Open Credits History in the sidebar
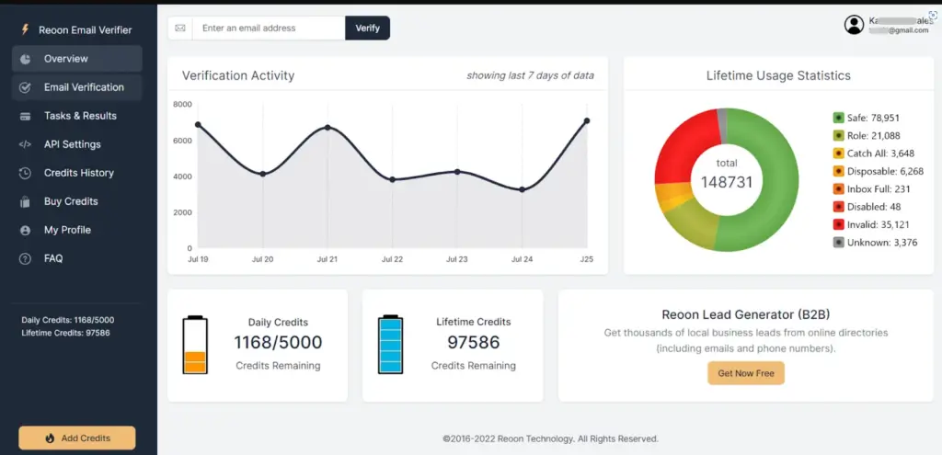Screen dimensions: 942x455 point(77,173)
